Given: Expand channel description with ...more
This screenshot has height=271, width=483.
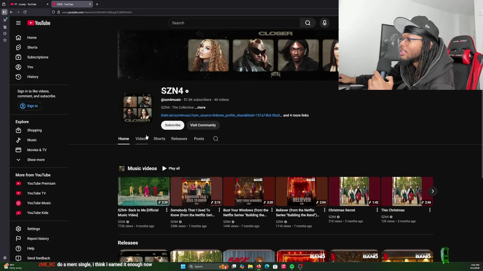Looking at the screenshot, I should pyautogui.click(x=200, y=107).
